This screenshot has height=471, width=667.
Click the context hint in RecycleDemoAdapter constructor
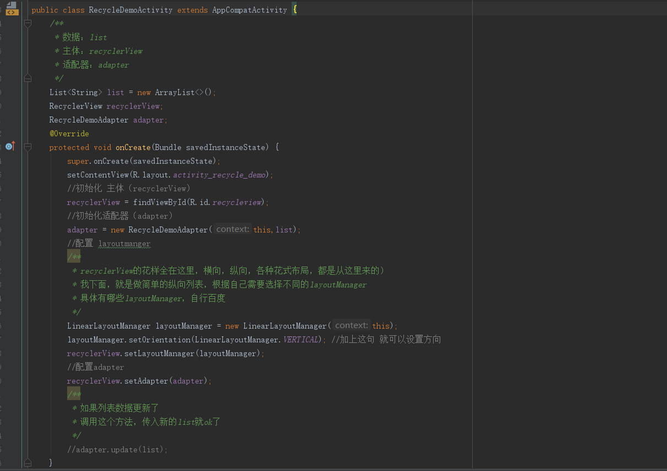pyautogui.click(x=233, y=229)
